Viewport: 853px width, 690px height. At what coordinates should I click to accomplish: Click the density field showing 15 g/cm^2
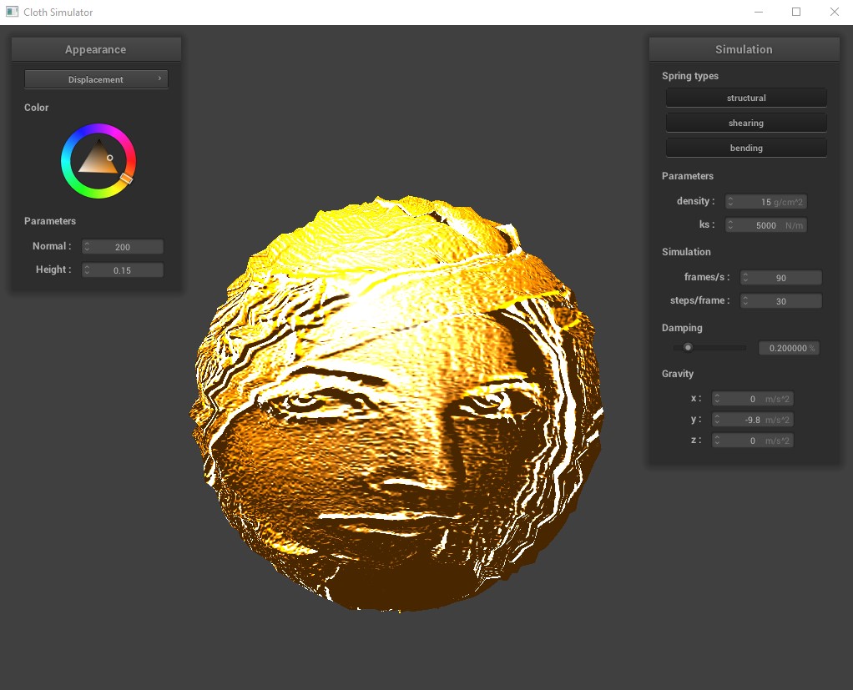point(766,202)
